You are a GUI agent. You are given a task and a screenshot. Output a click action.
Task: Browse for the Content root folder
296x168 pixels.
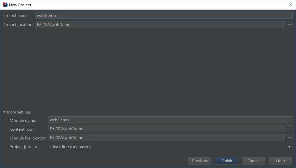click(x=289, y=129)
